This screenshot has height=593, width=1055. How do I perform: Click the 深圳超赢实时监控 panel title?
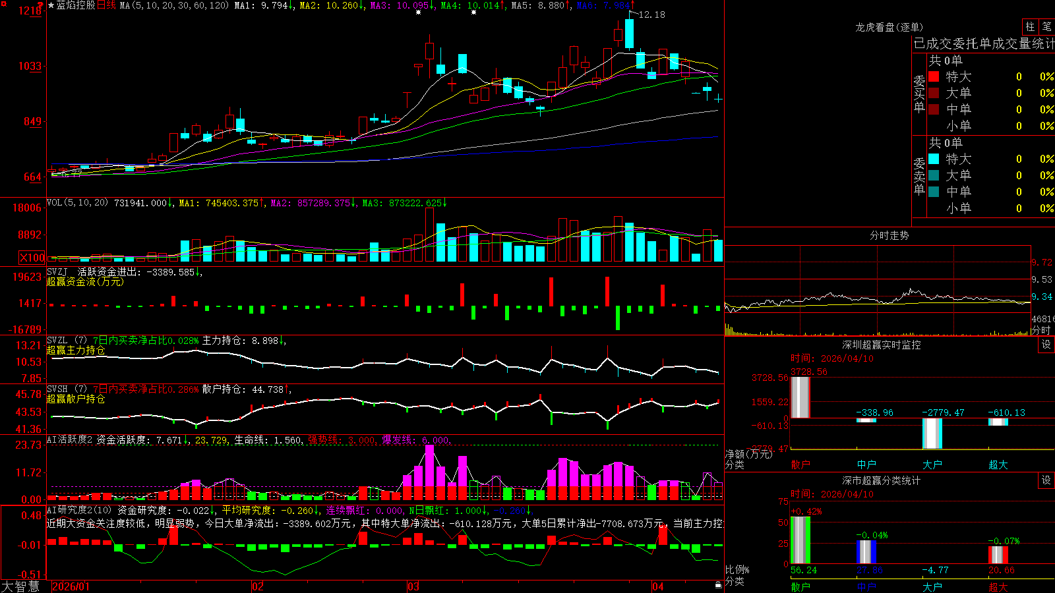[x=882, y=345]
